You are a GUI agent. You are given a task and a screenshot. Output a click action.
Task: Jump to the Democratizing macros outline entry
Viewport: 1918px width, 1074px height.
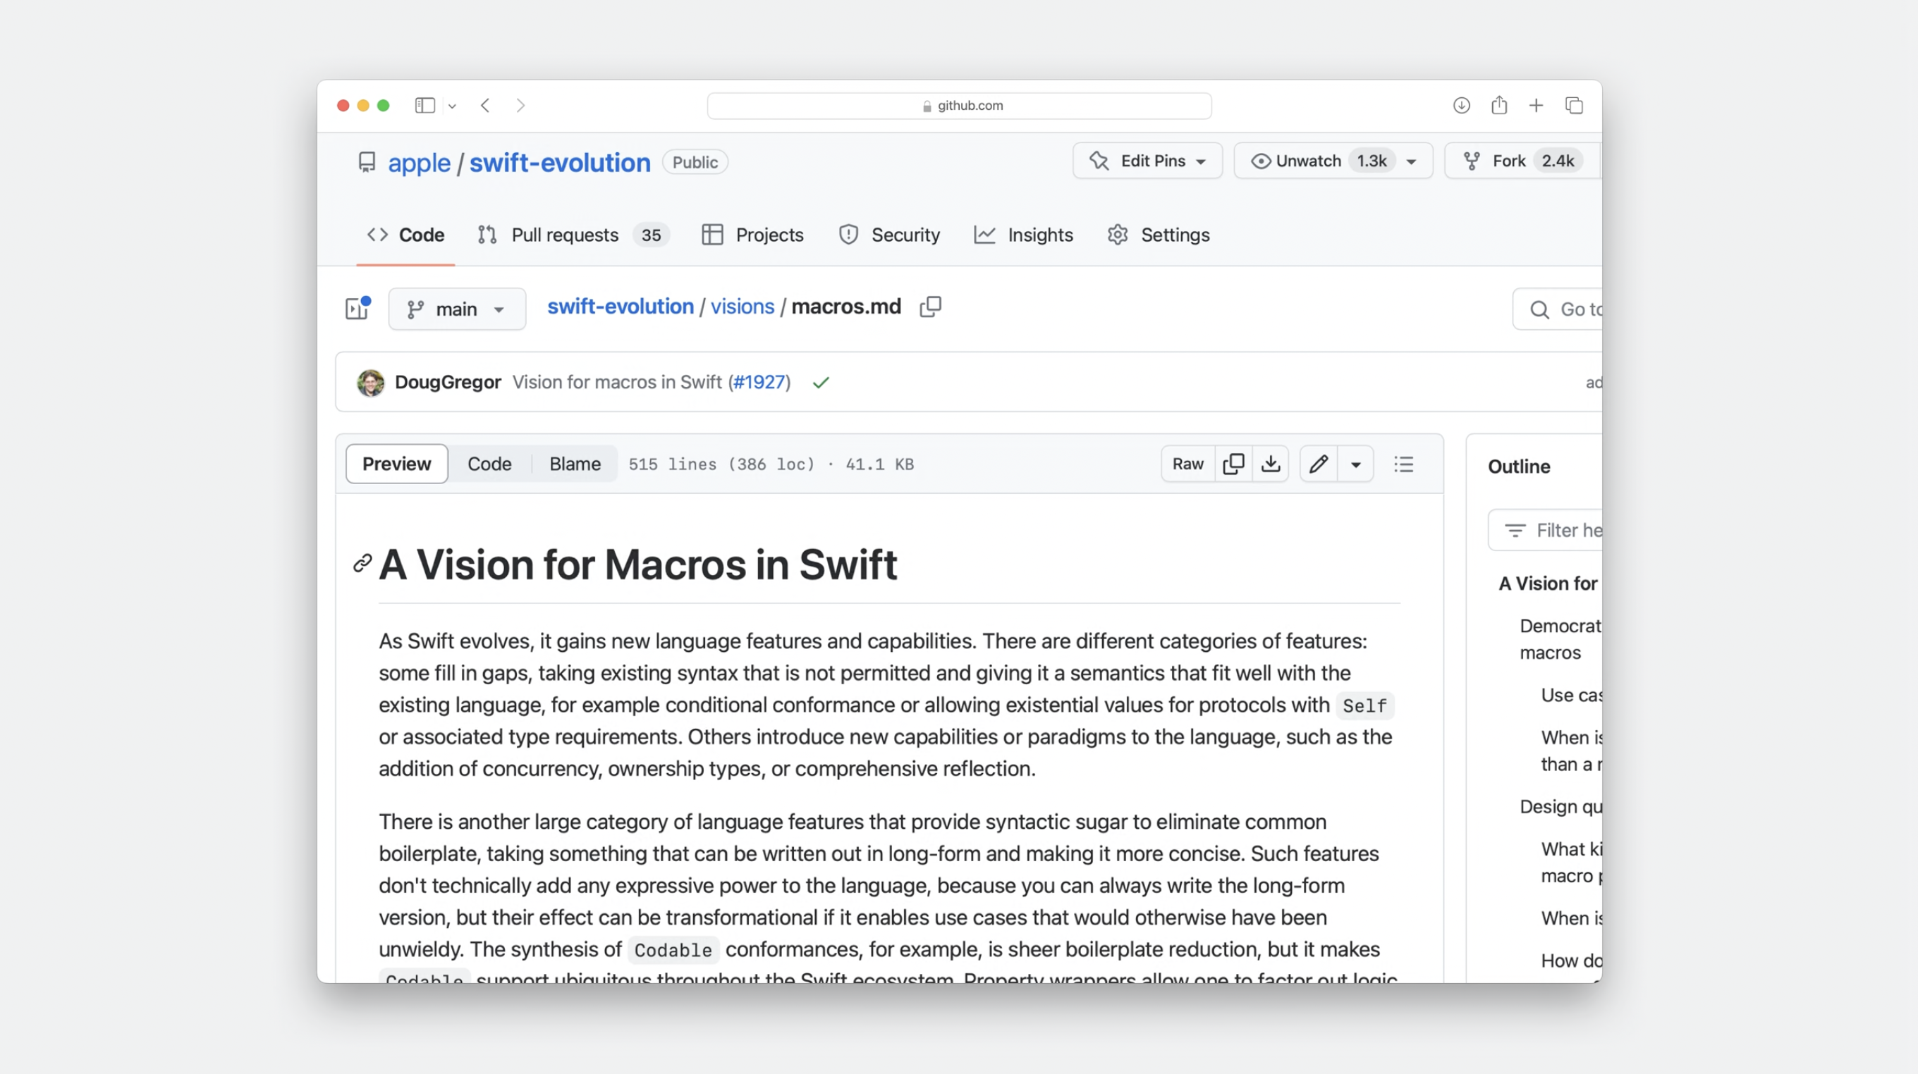(1560, 638)
